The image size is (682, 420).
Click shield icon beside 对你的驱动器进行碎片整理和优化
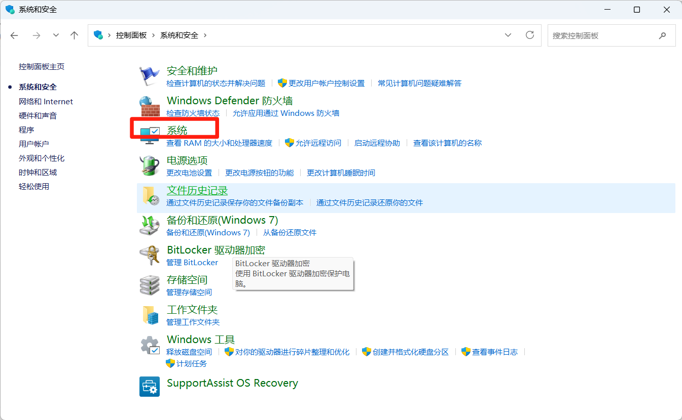pos(229,352)
